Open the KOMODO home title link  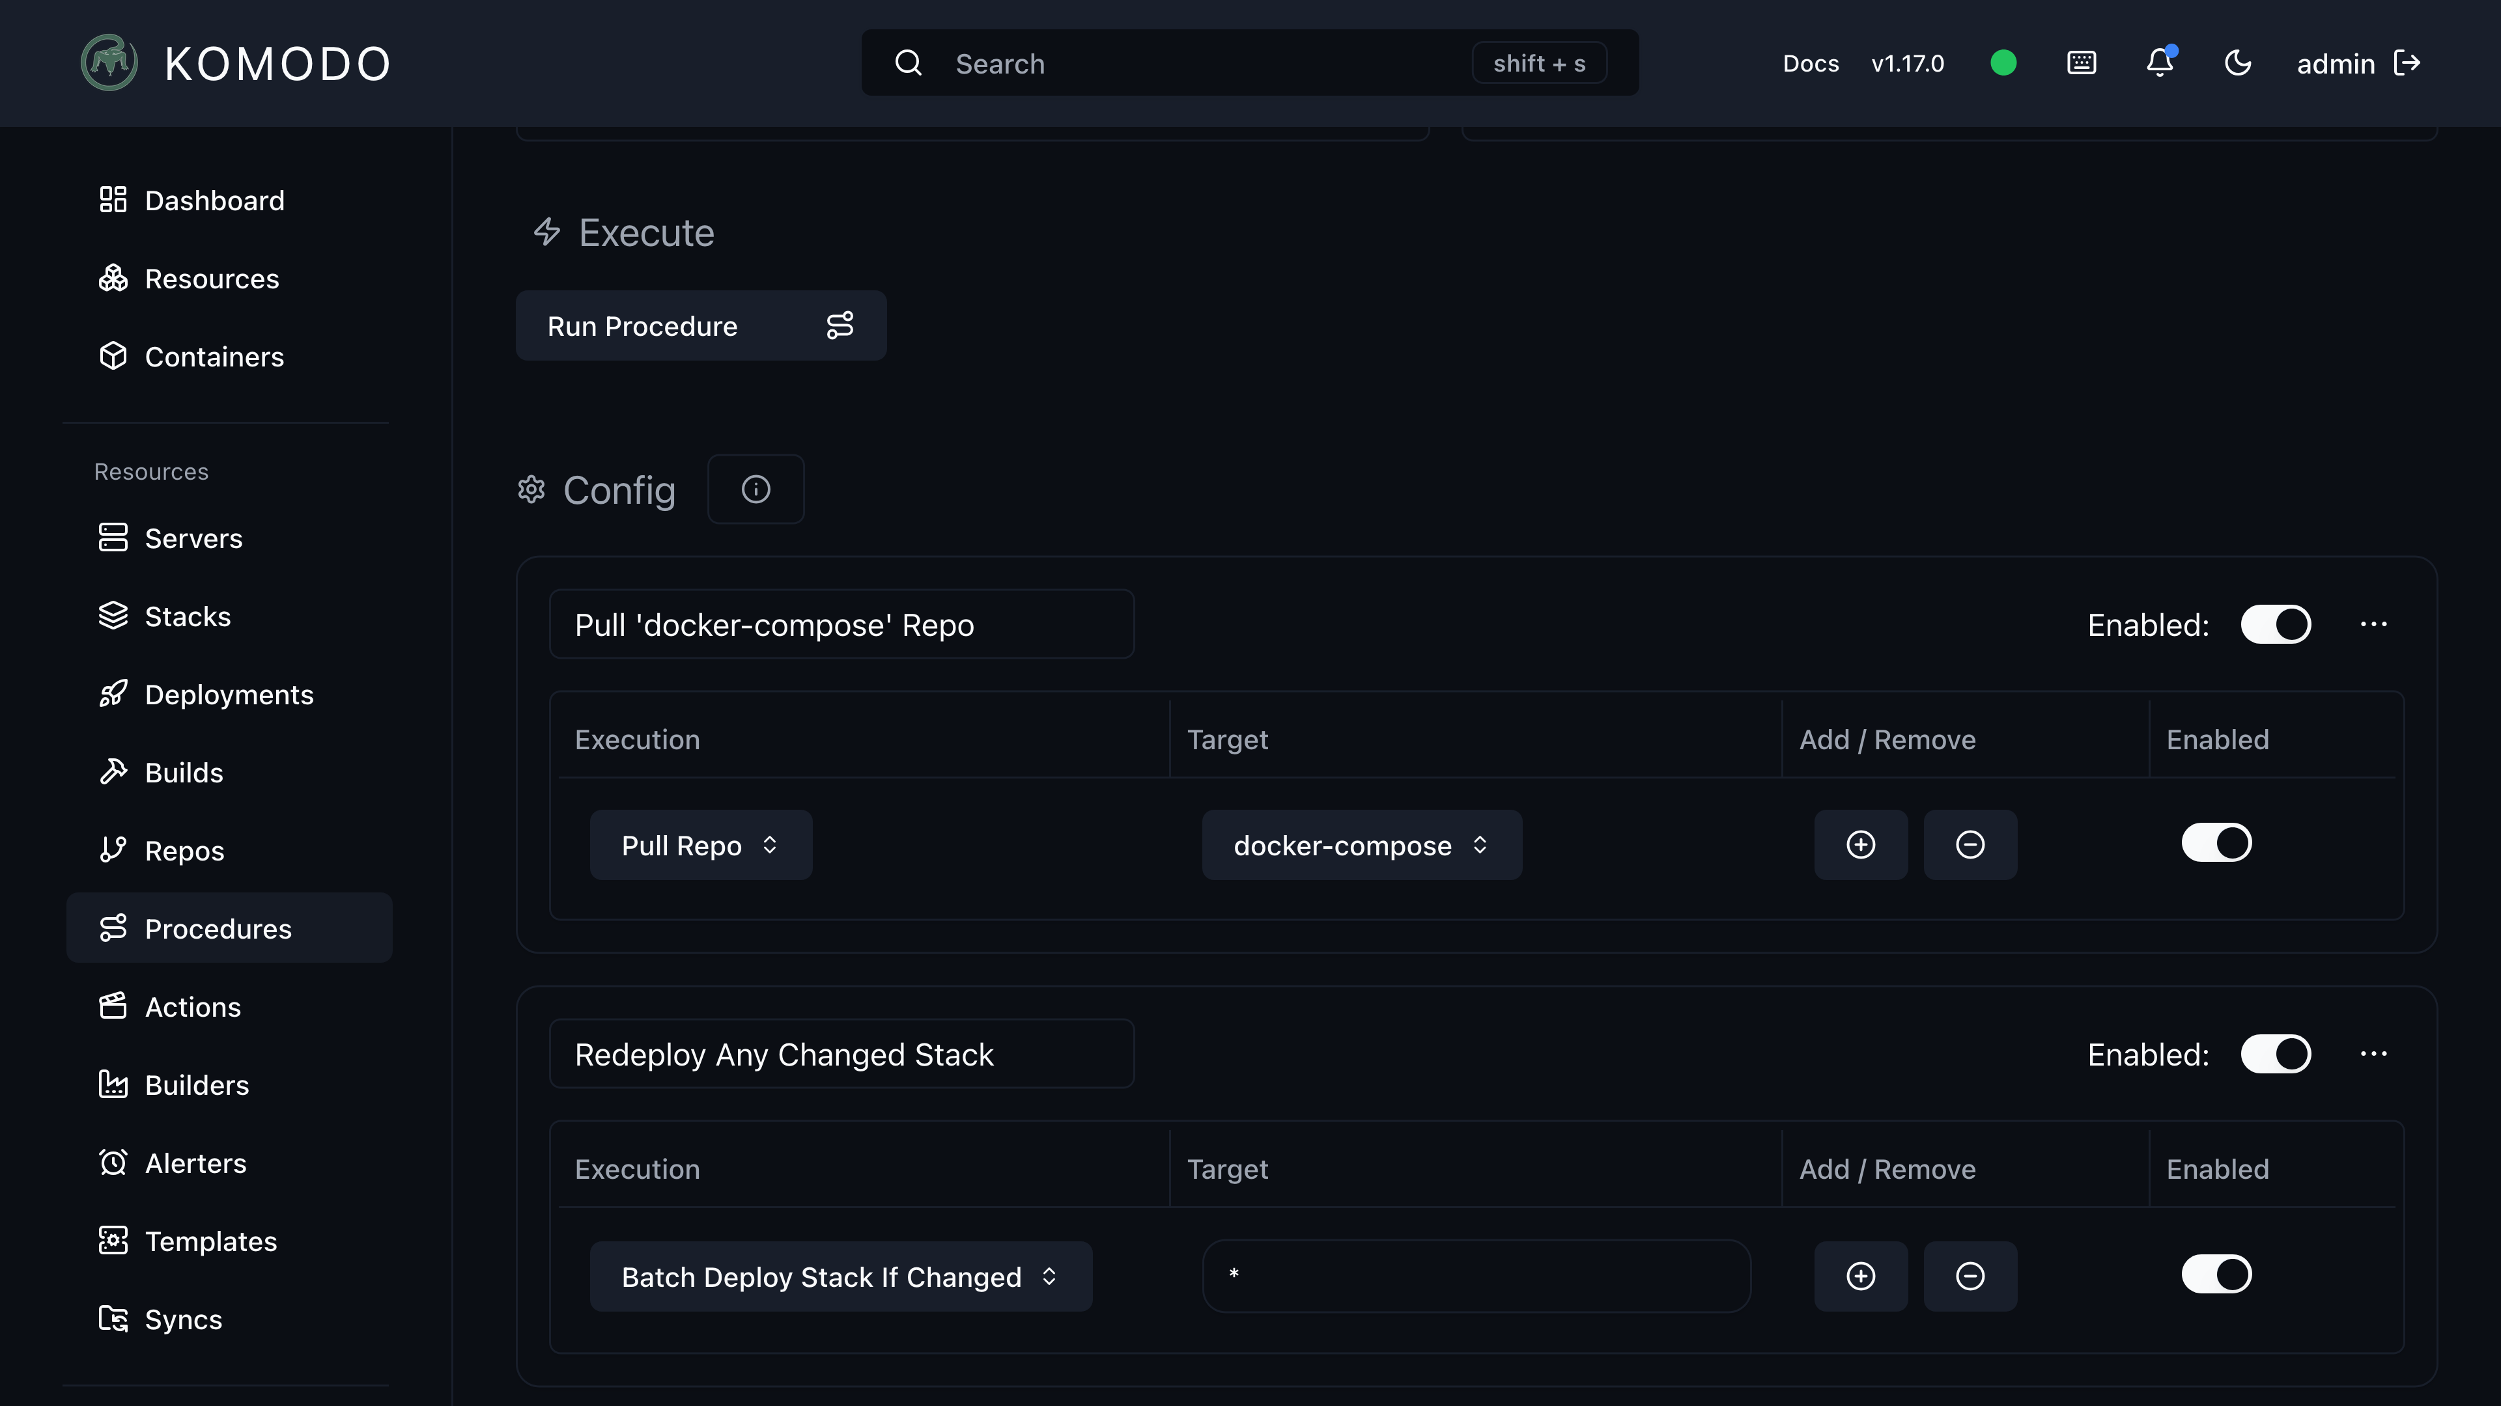277,64
